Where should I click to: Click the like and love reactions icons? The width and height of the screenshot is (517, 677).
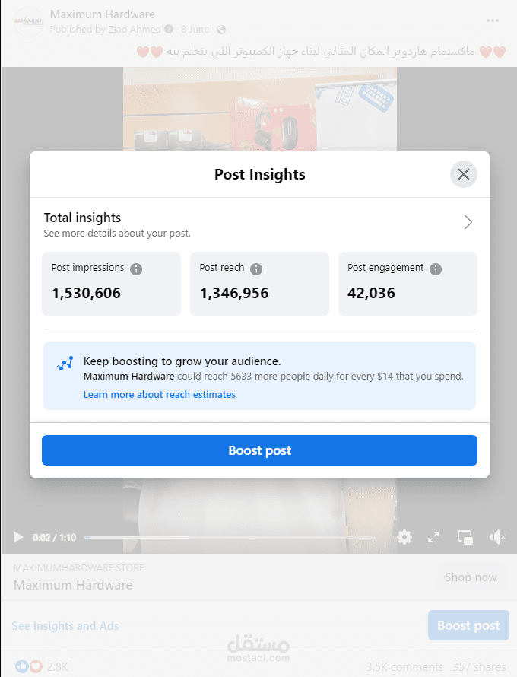point(29,666)
